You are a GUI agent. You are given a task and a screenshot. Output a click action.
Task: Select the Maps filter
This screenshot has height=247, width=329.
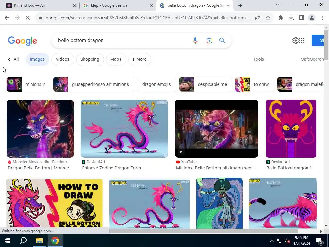point(116,59)
